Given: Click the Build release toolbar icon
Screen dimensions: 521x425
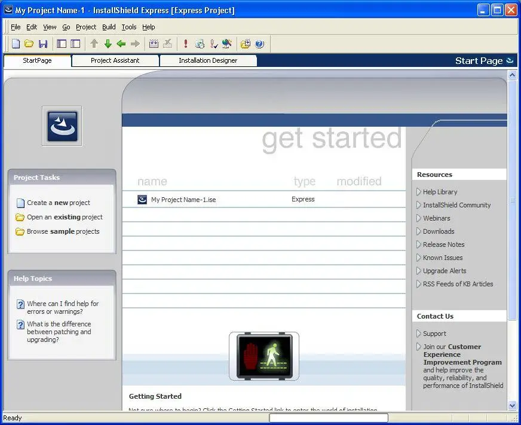Looking at the screenshot, I should (154, 44).
